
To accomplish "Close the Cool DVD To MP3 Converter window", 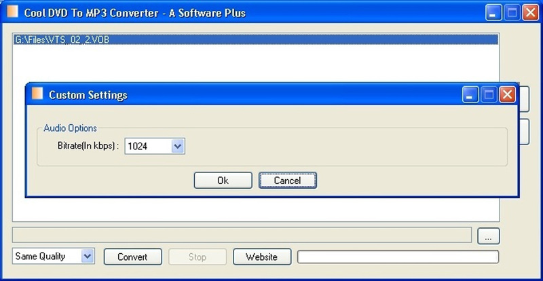I will [530, 13].
